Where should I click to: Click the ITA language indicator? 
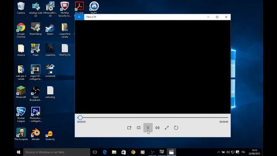243,152
